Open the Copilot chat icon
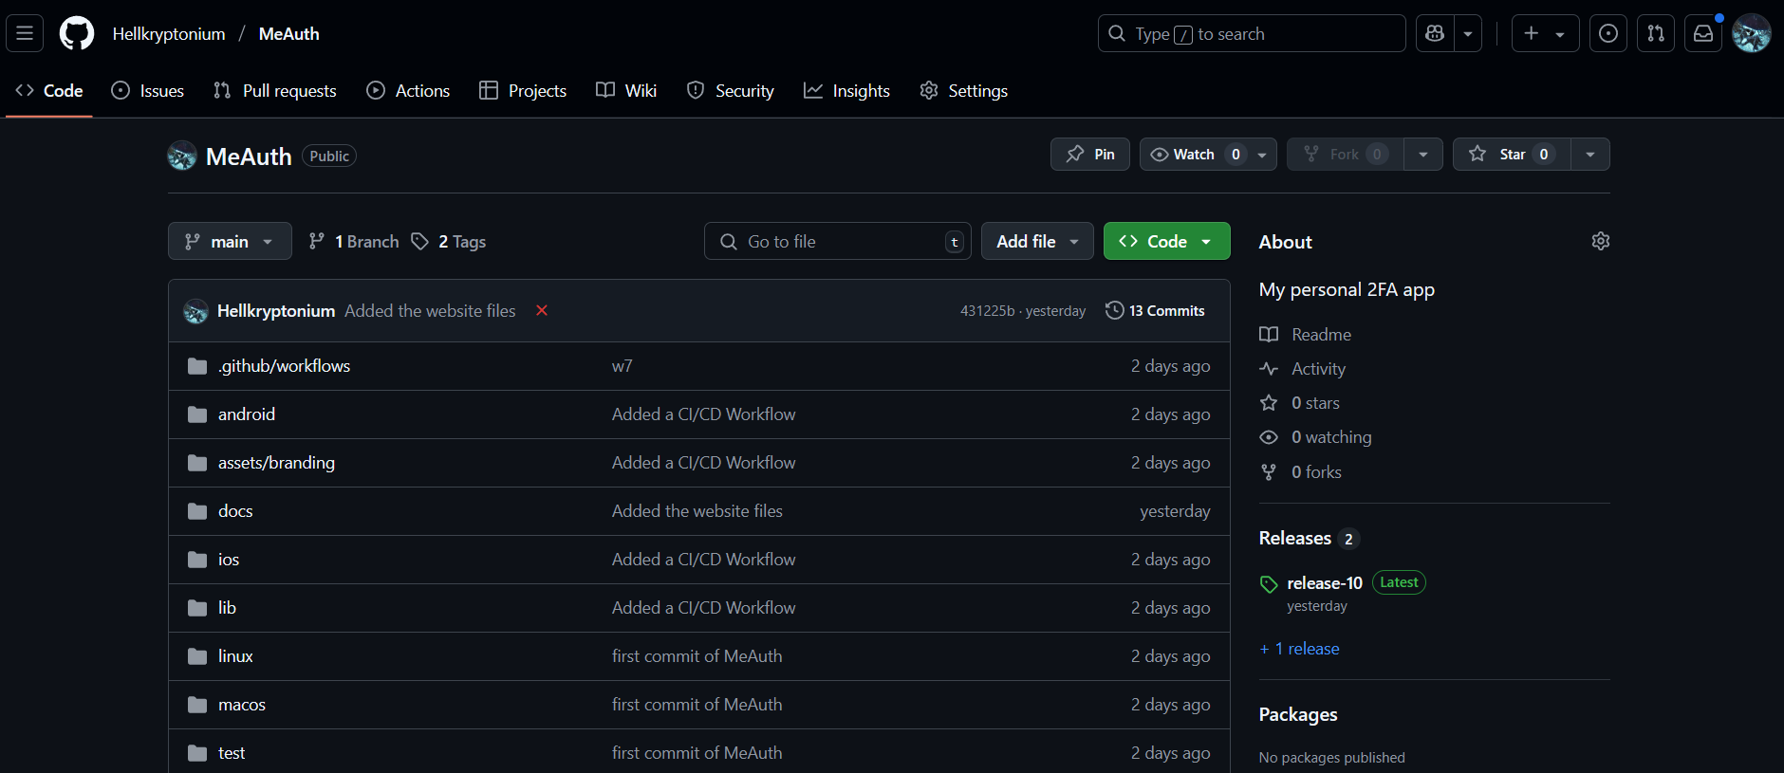 point(1435,33)
